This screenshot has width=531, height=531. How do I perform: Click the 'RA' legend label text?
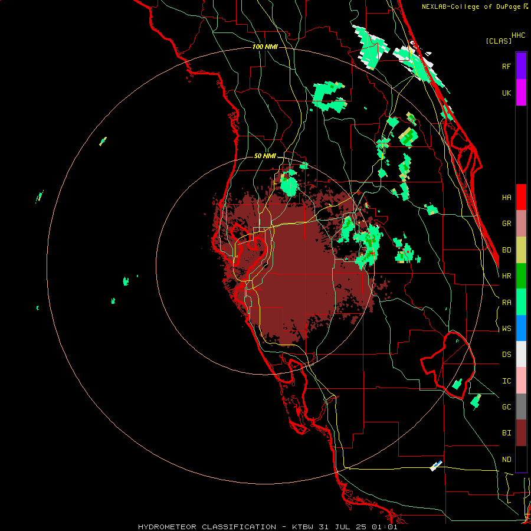click(x=506, y=303)
